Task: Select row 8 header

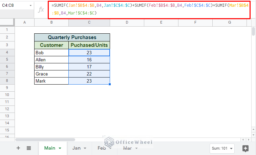Action: click(7, 81)
